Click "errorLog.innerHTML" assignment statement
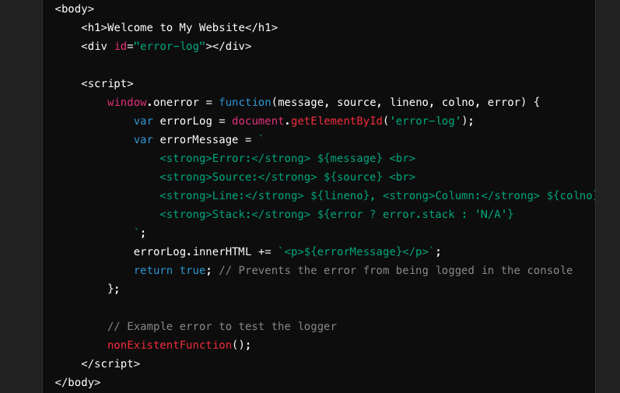The width and height of the screenshot is (620, 393). click(191, 251)
